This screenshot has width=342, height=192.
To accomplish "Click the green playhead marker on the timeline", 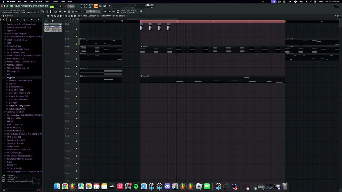I will tap(122, 21).
